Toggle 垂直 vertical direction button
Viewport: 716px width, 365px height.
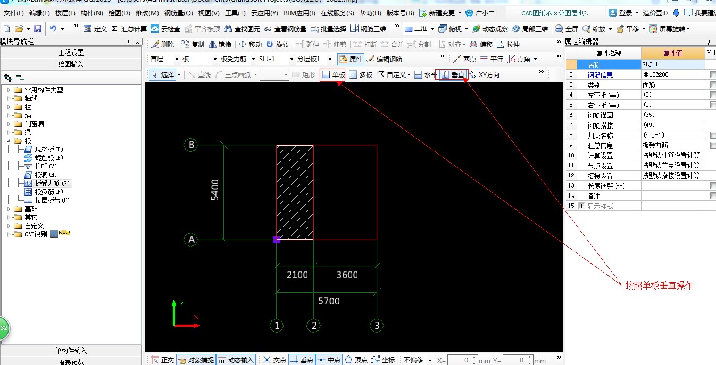click(x=453, y=75)
